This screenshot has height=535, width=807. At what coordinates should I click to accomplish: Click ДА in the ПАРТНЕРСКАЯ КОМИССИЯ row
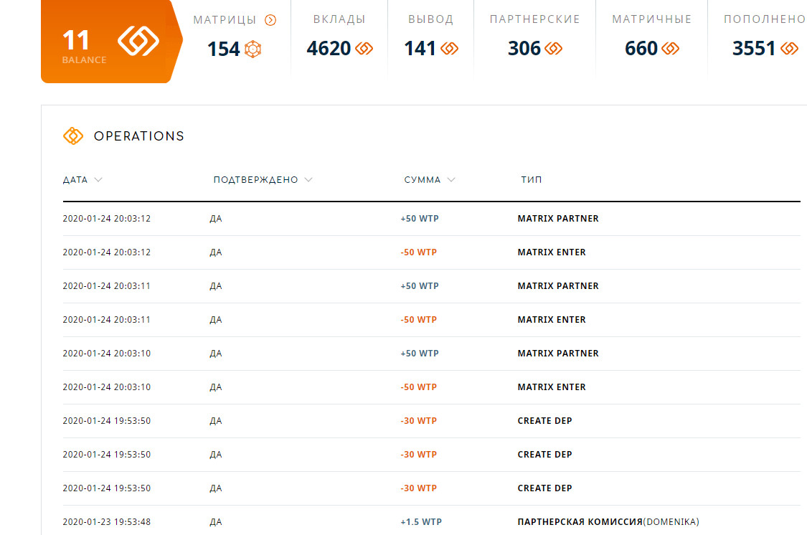click(x=216, y=522)
